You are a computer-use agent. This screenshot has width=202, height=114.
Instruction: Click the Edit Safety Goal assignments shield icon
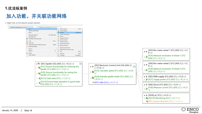27,39
